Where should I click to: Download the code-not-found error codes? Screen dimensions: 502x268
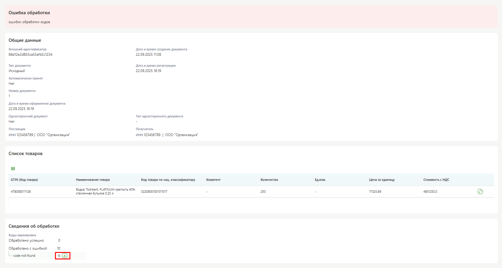click(65, 256)
